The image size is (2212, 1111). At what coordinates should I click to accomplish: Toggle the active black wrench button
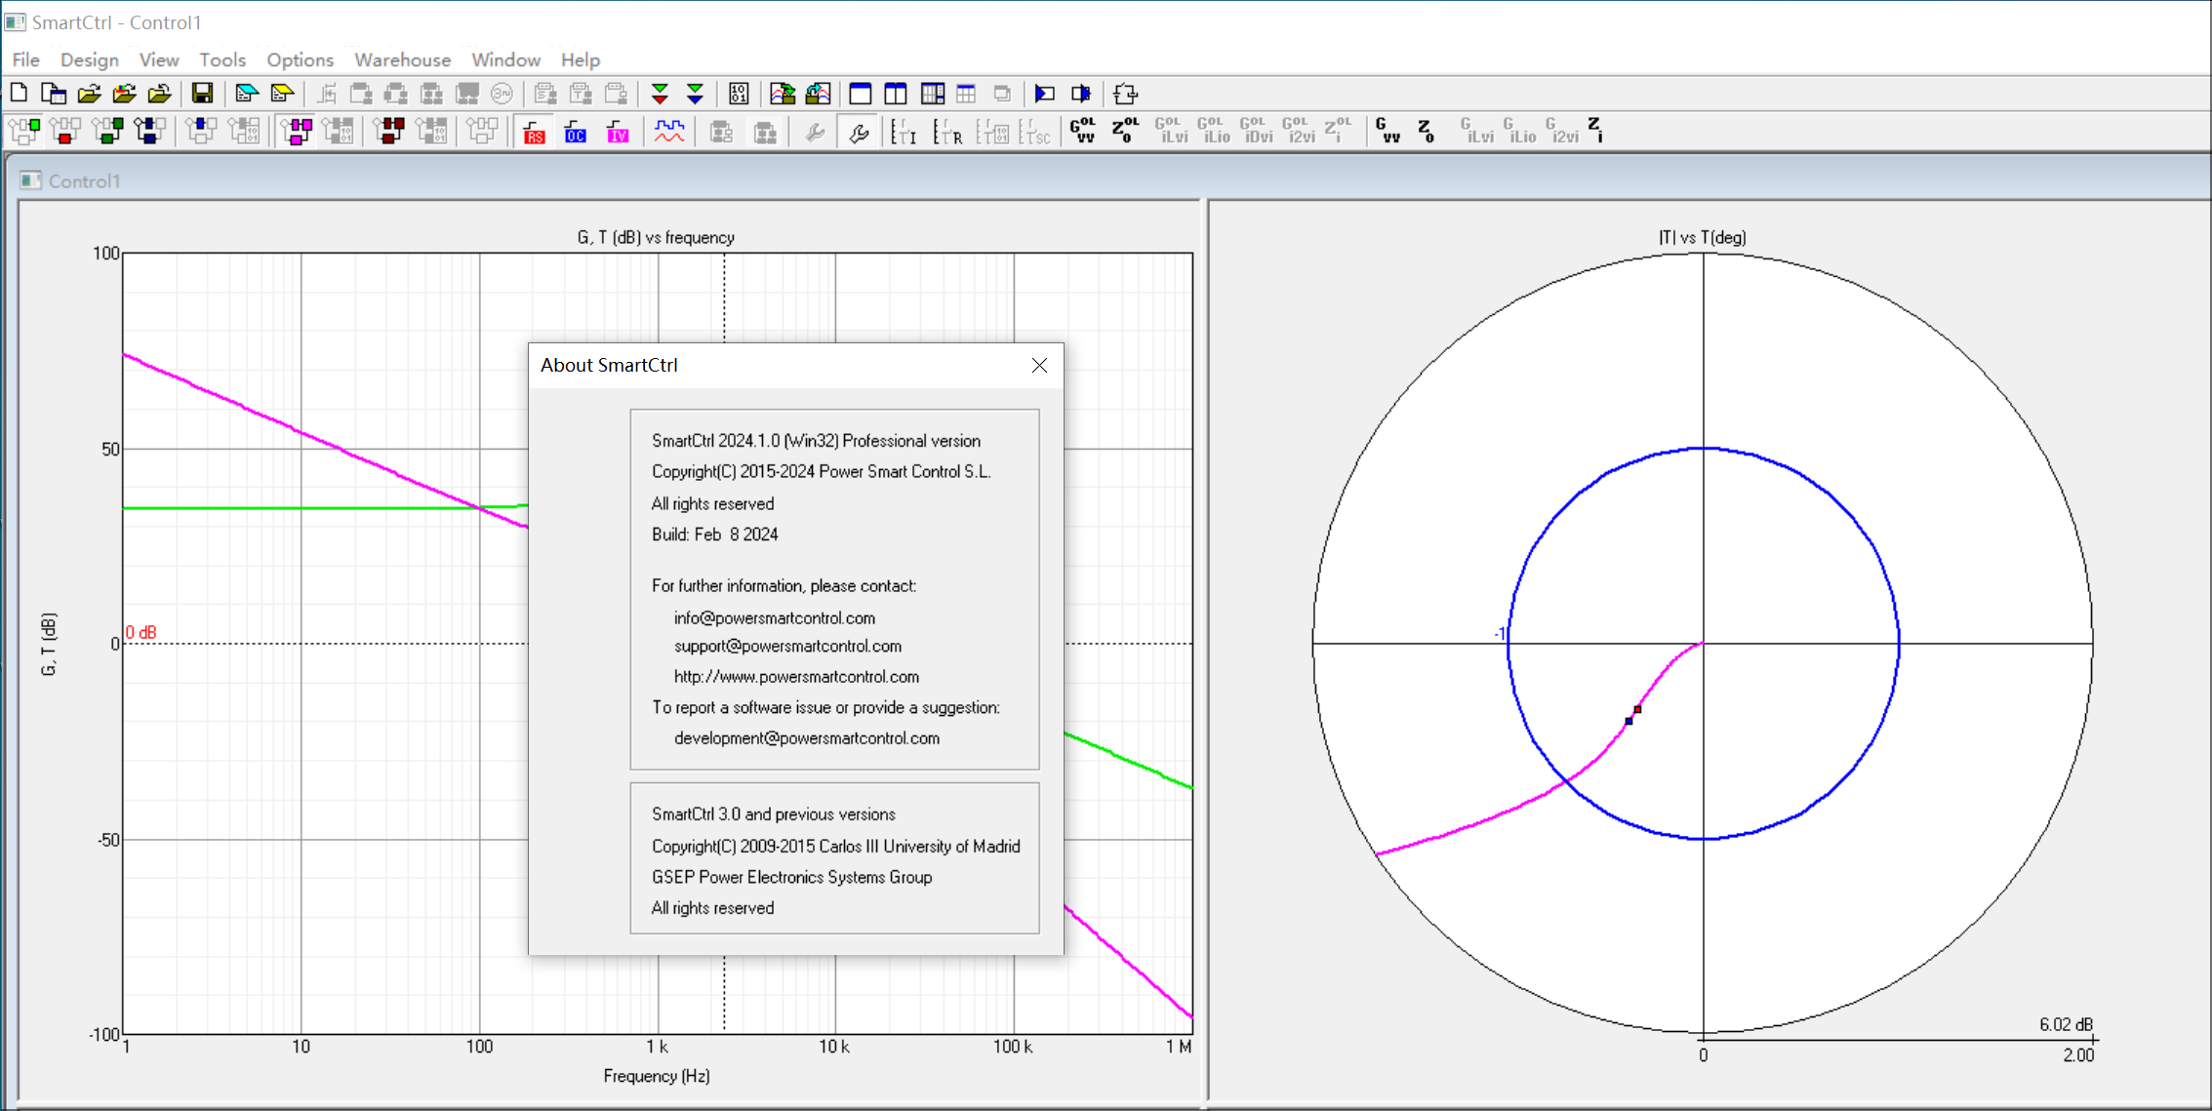pos(859,131)
